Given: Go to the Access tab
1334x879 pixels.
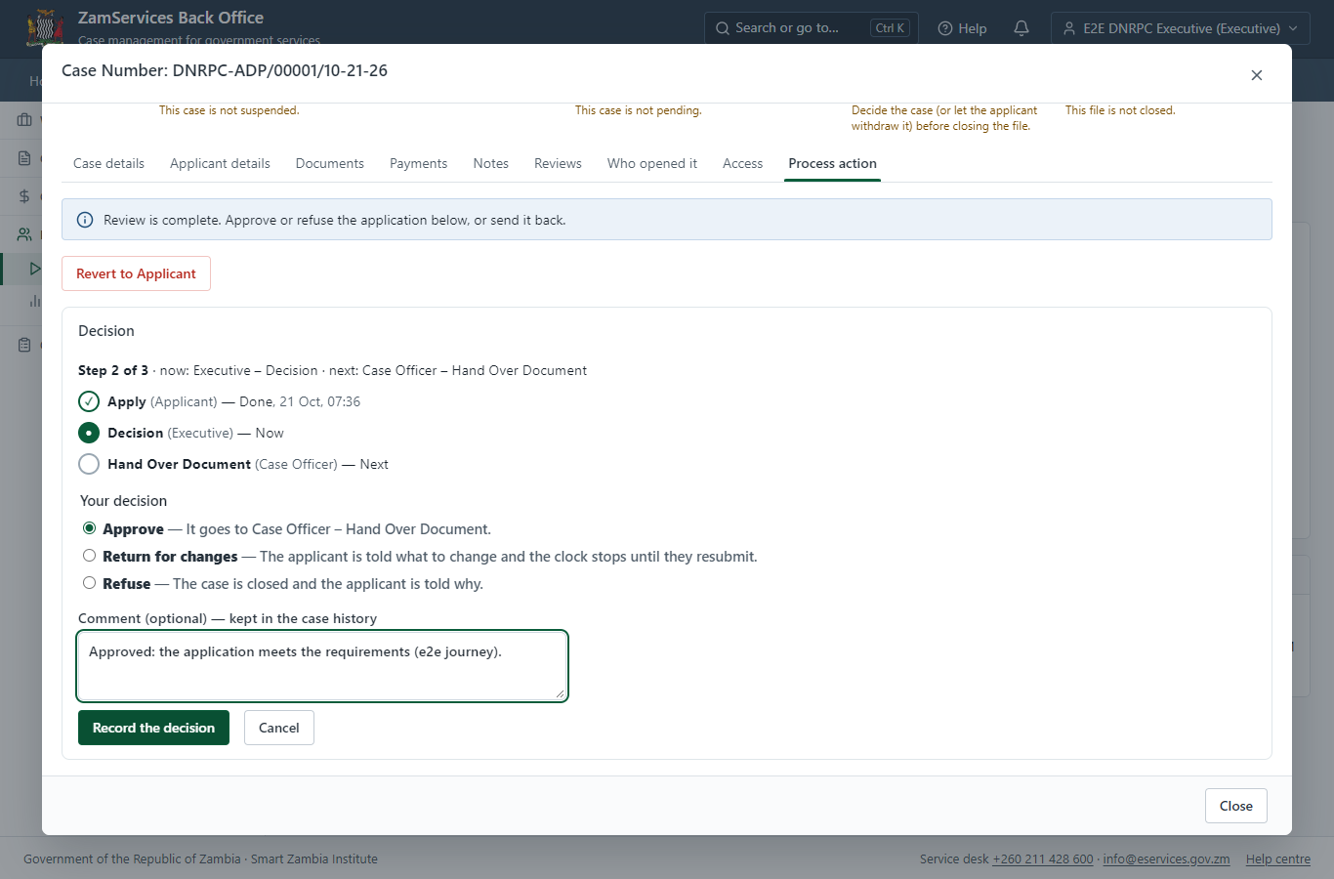Looking at the screenshot, I should tap(742, 163).
